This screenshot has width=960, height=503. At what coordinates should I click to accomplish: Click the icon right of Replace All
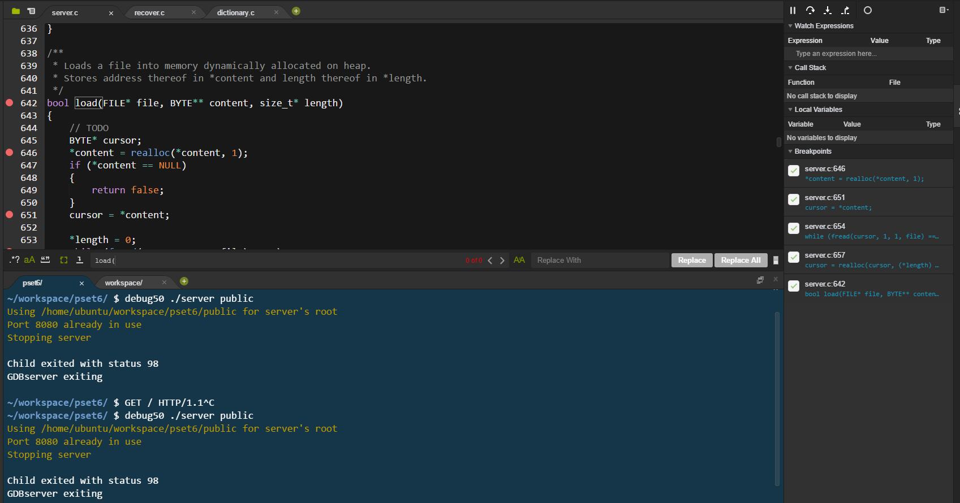776,261
